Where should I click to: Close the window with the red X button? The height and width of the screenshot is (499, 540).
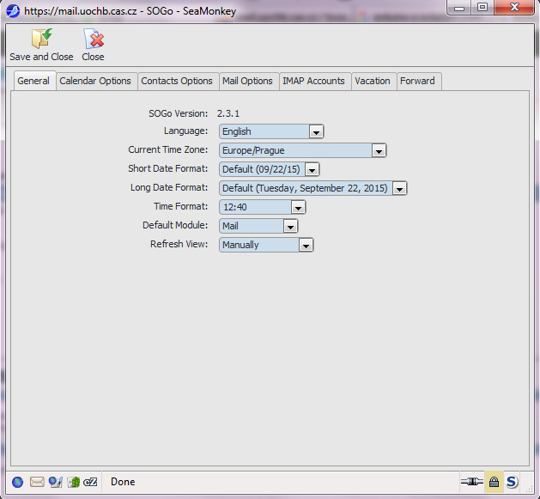(x=514, y=7)
